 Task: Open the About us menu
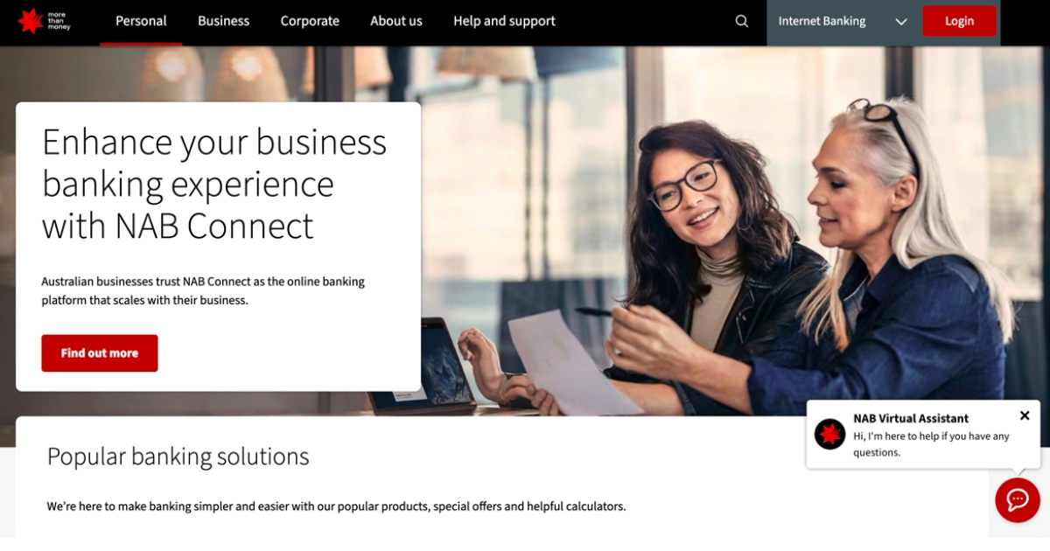(396, 21)
